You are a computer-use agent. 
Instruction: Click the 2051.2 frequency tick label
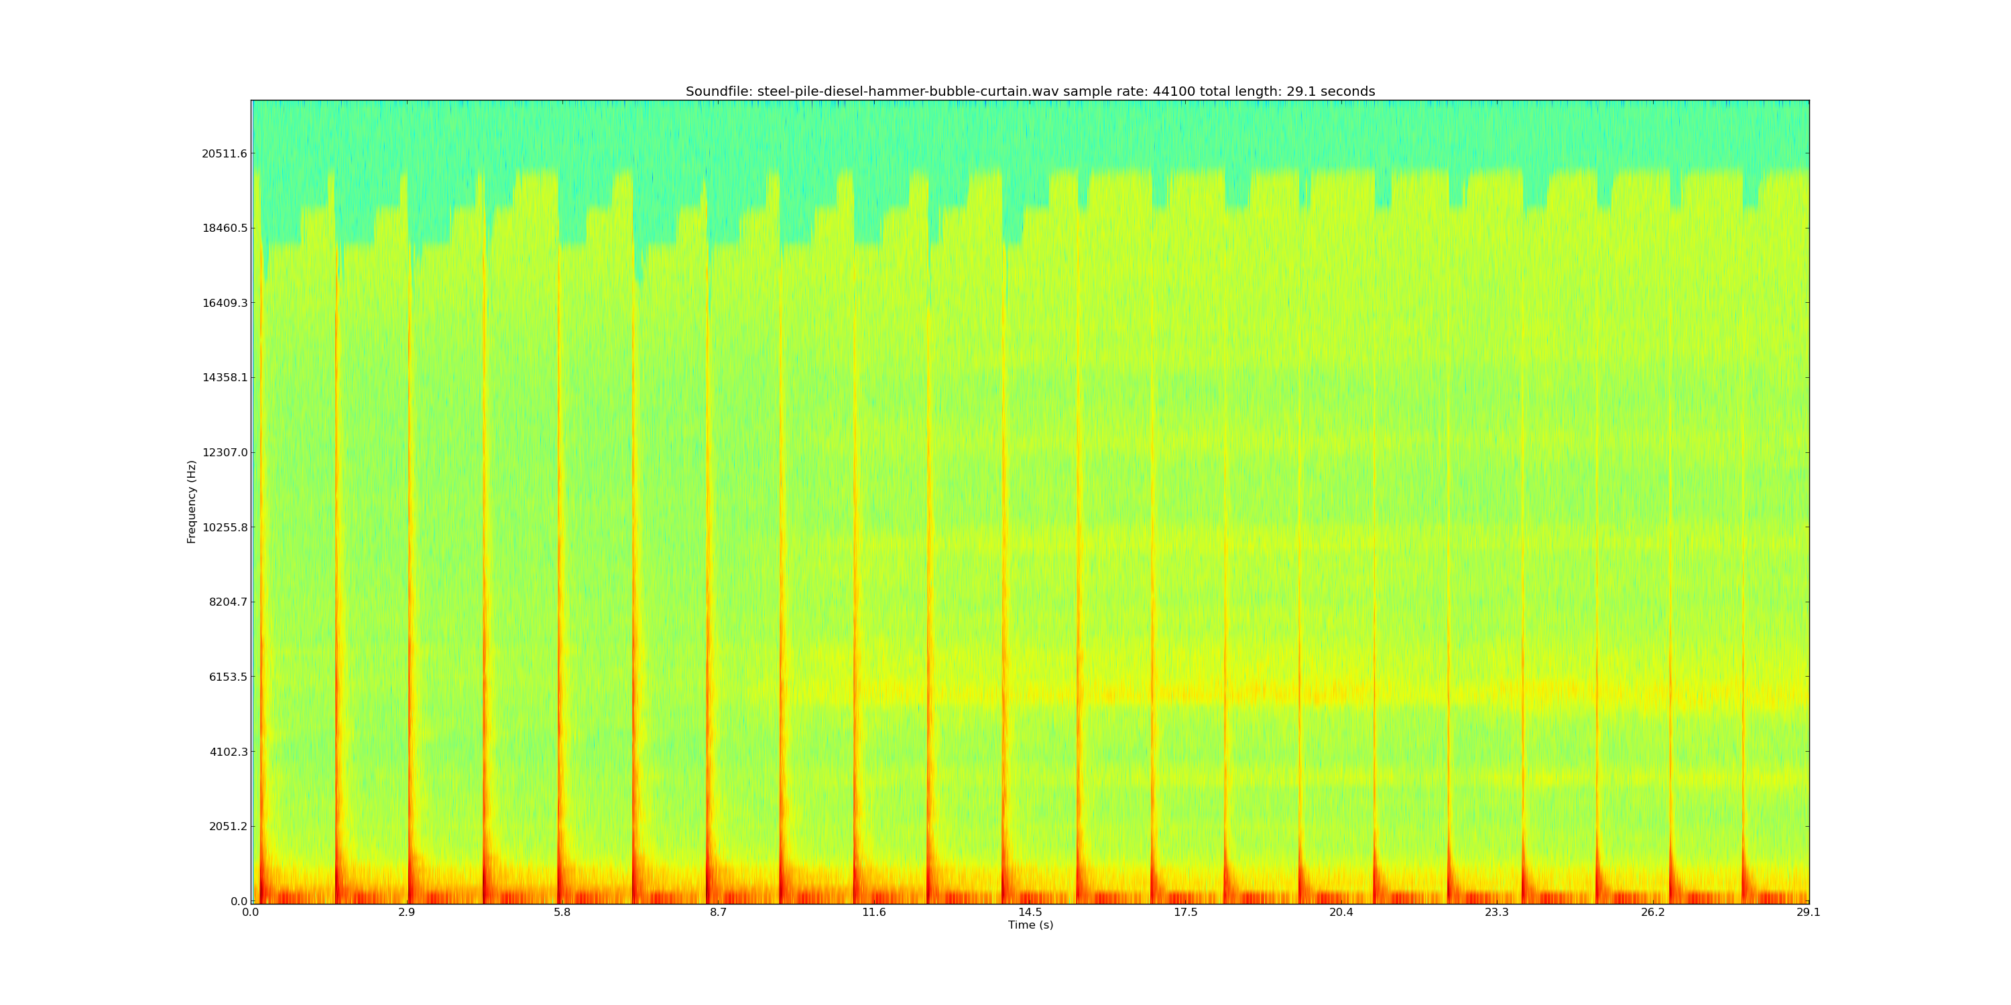pos(227,826)
